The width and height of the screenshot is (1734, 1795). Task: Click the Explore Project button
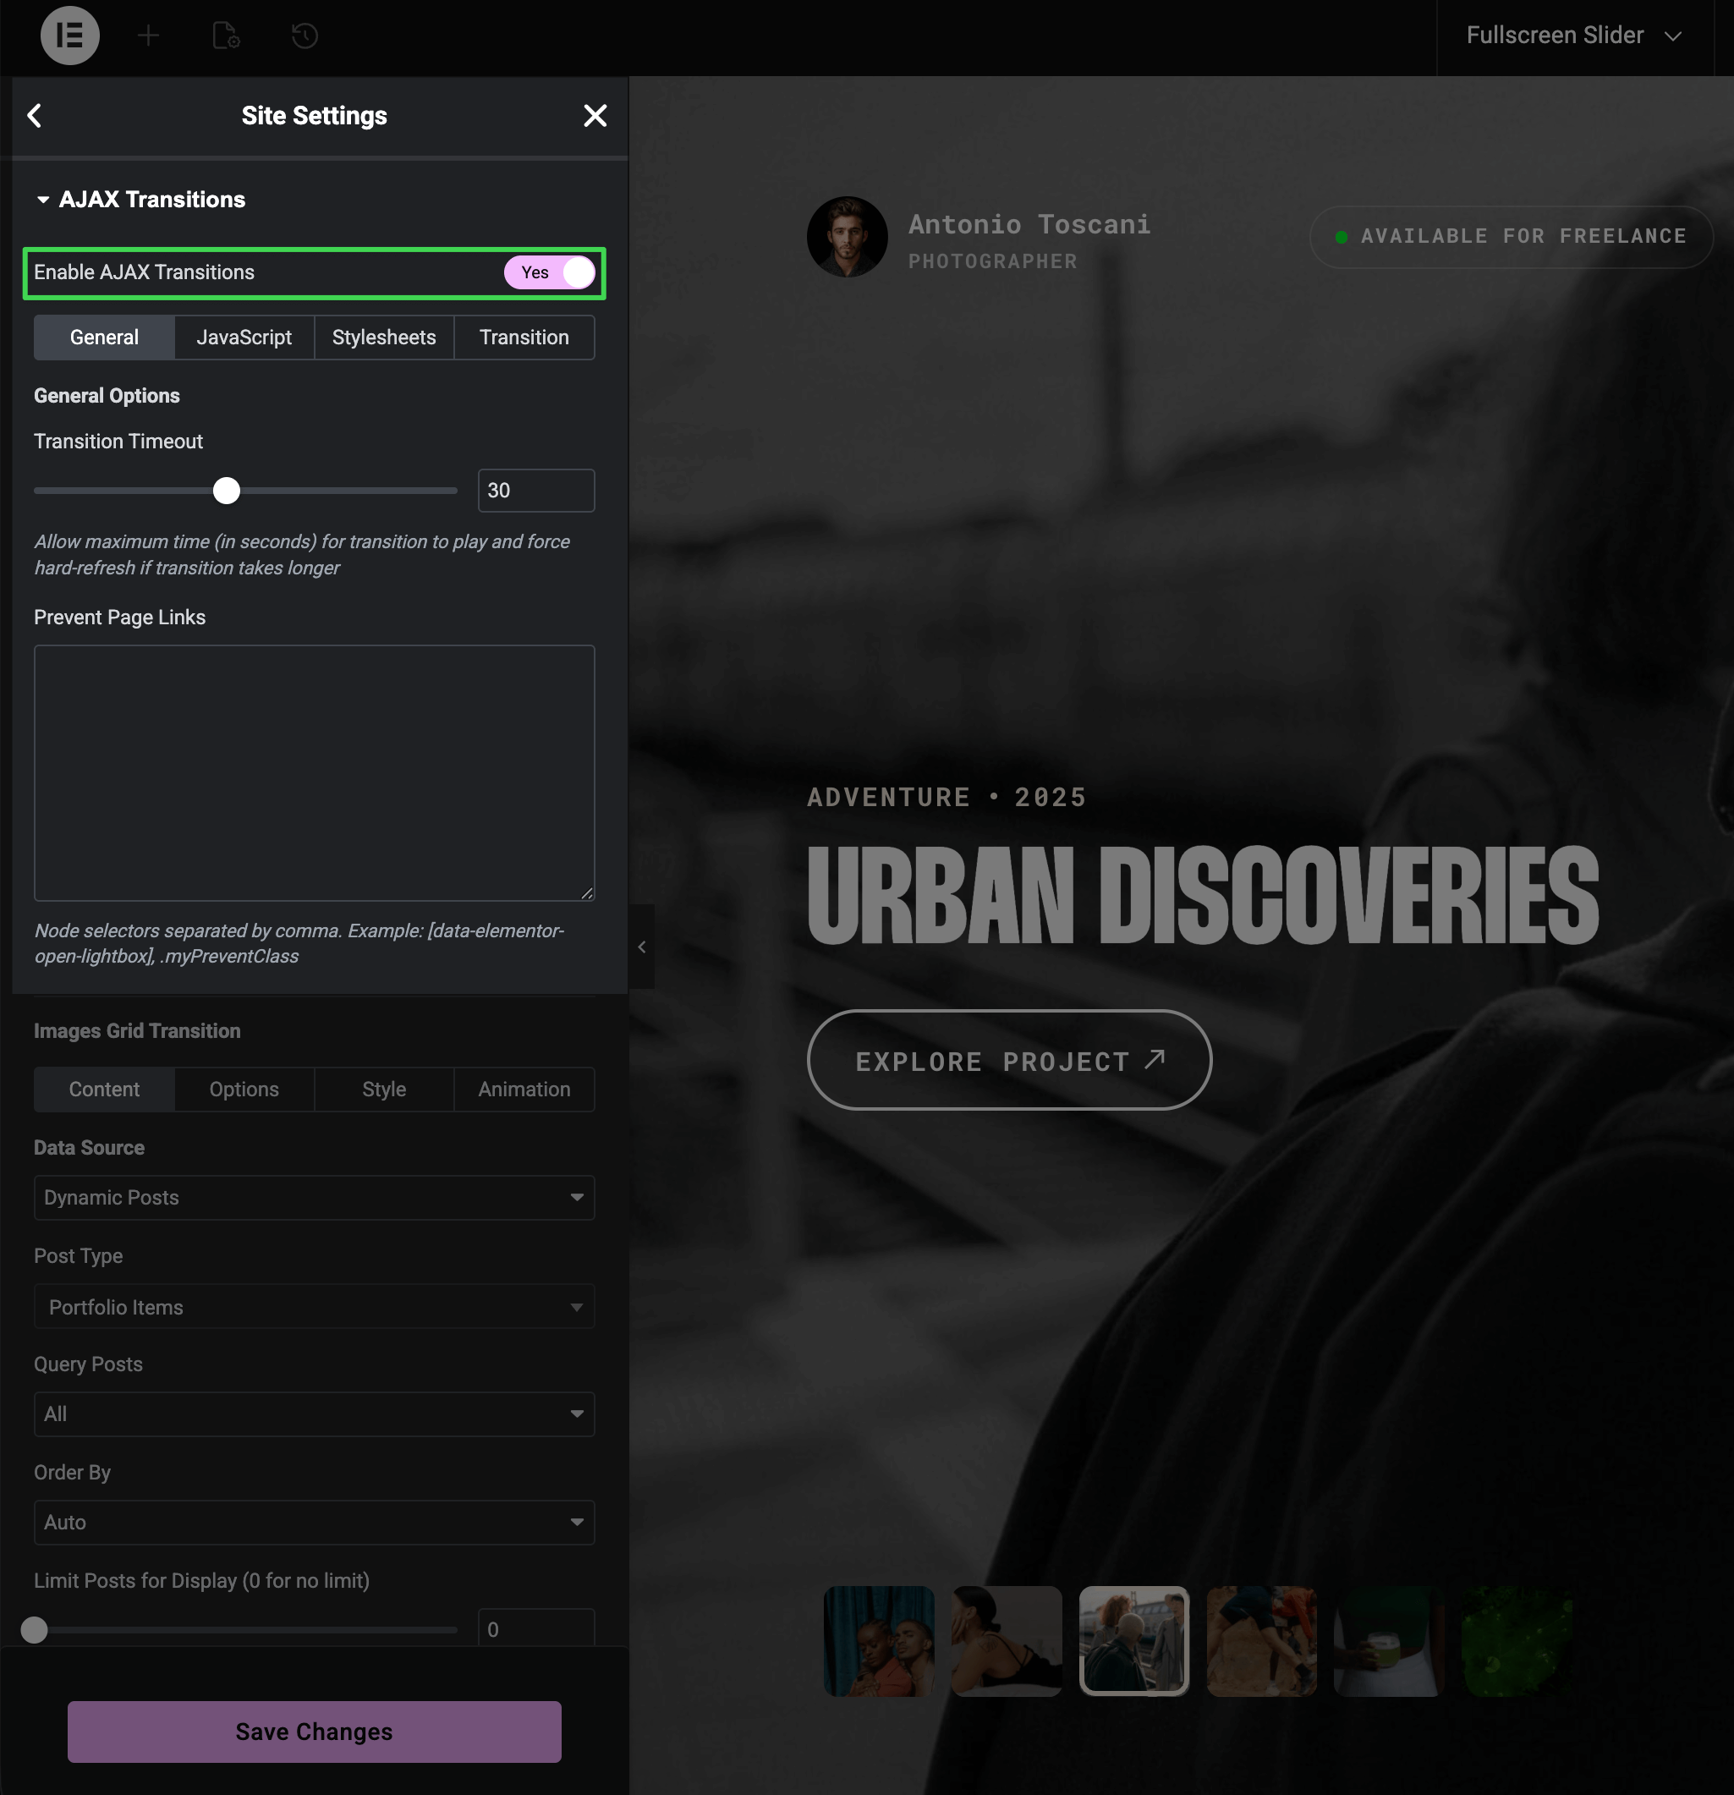1008,1060
